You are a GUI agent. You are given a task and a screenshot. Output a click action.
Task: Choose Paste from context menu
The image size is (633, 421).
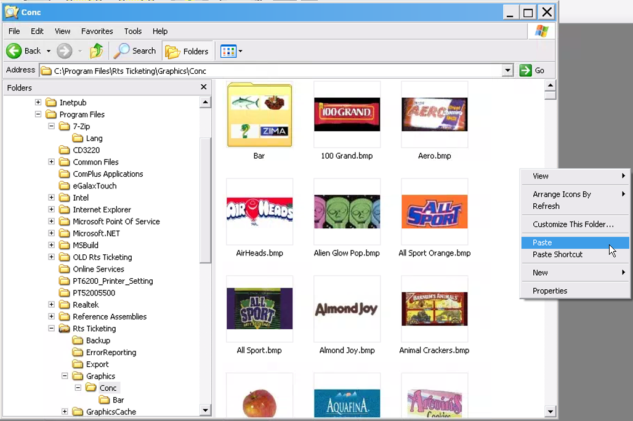pyautogui.click(x=575, y=242)
